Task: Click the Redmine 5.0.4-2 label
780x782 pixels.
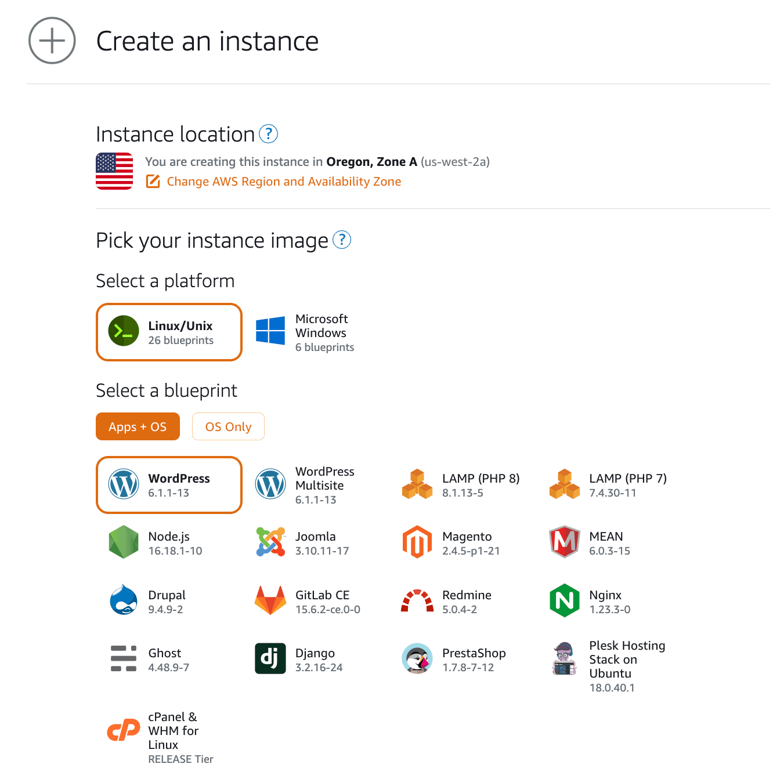Action: point(467,602)
